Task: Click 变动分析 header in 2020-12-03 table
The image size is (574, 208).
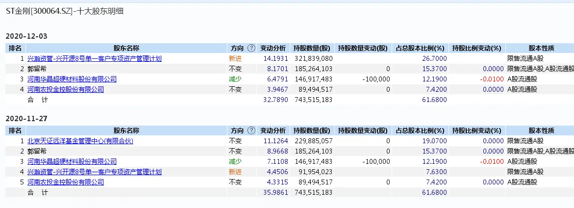Action: click(x=273, y=48)
